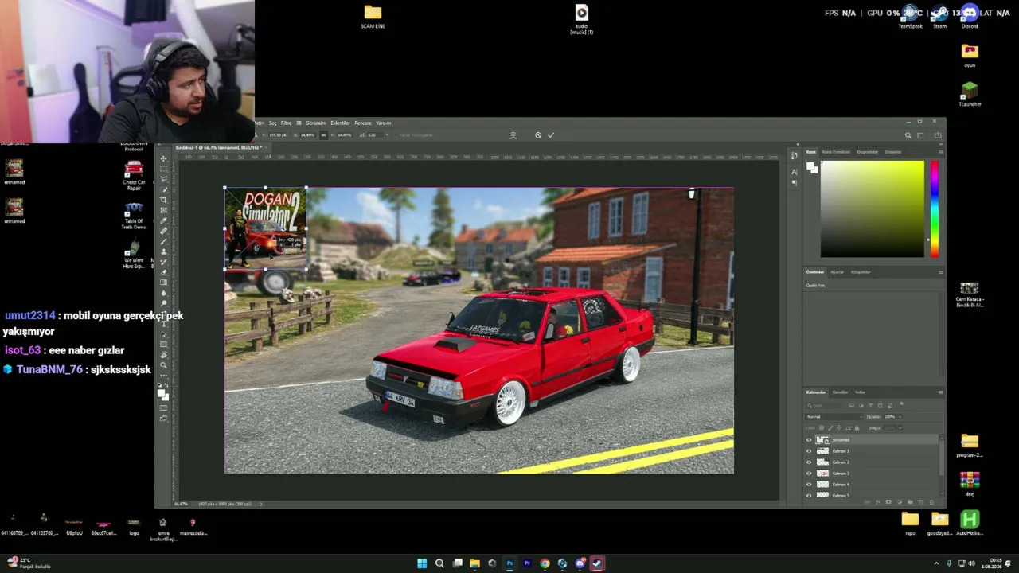This screenshot has width=1019, height=573.
Task: Select the Frame tool
Action: click(x=163, y=210)
